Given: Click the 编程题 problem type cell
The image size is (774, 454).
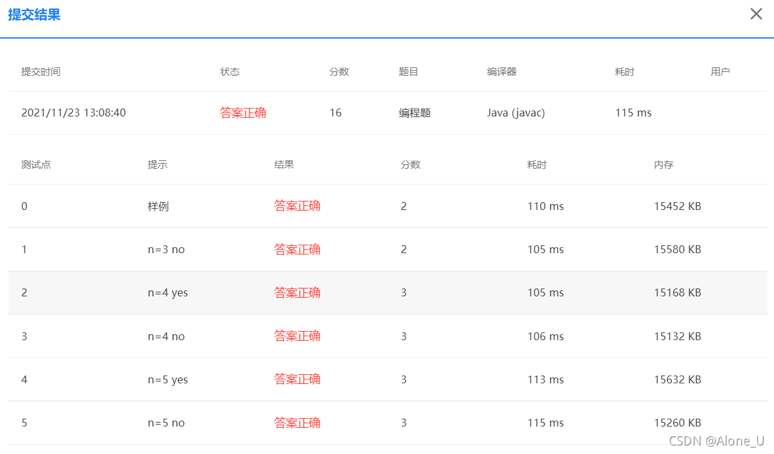Looking at the screenshot, I should coord(415,113).
